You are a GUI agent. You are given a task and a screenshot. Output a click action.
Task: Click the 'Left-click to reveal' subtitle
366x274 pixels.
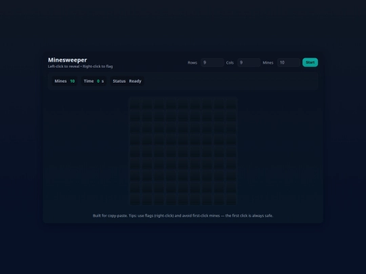tap(80, 66)
